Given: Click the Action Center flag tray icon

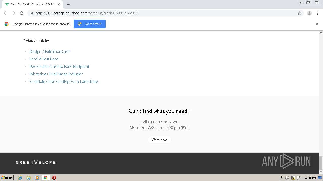Looking at the screenshot, I should (x=299, y=178).
